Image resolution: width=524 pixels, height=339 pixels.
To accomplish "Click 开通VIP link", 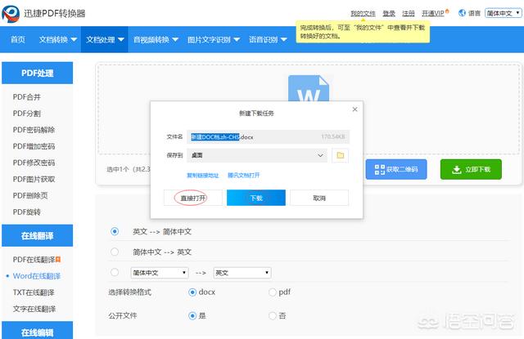I will 433,13.
